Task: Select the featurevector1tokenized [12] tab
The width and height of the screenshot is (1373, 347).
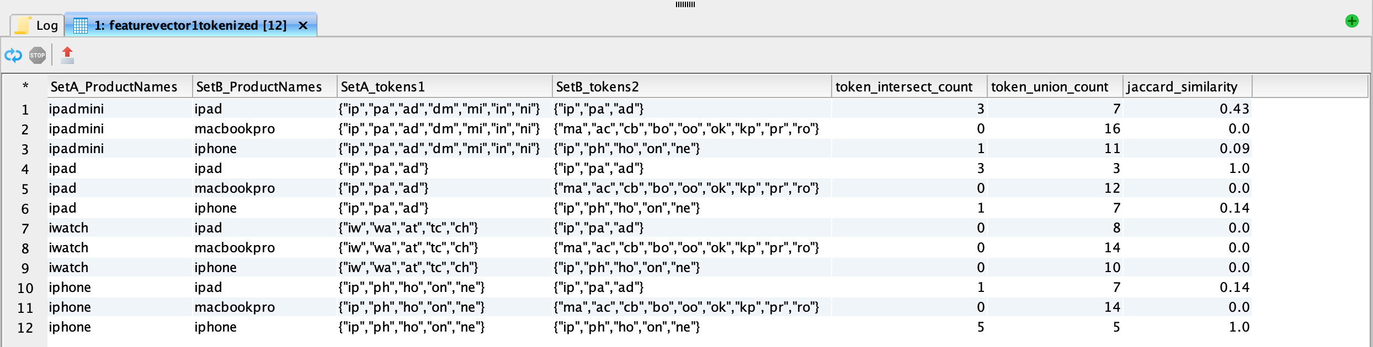Action: pos(190,25)
